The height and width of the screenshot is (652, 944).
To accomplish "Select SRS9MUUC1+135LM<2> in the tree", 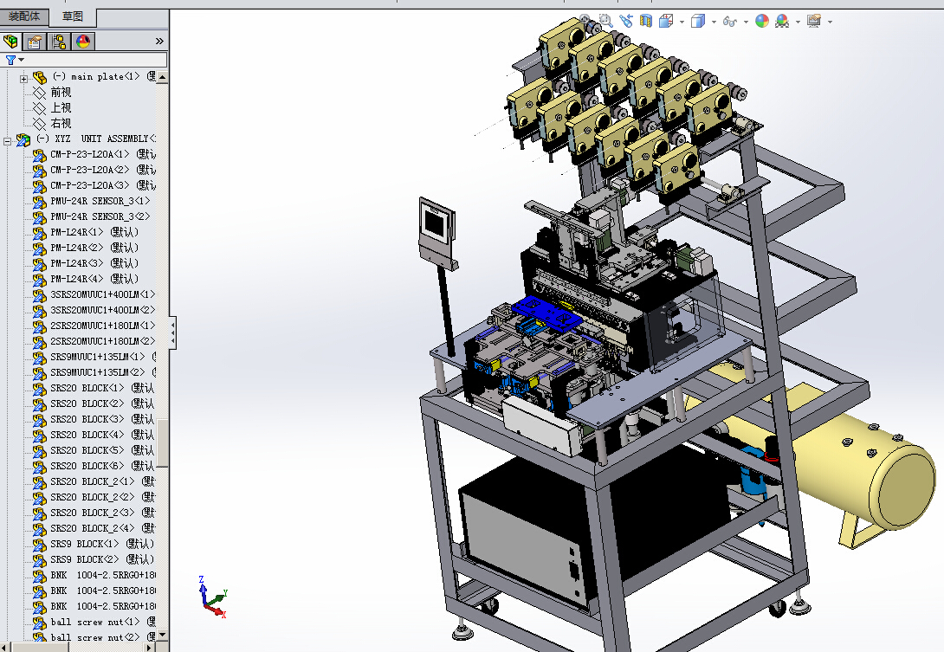I will 103,372.
